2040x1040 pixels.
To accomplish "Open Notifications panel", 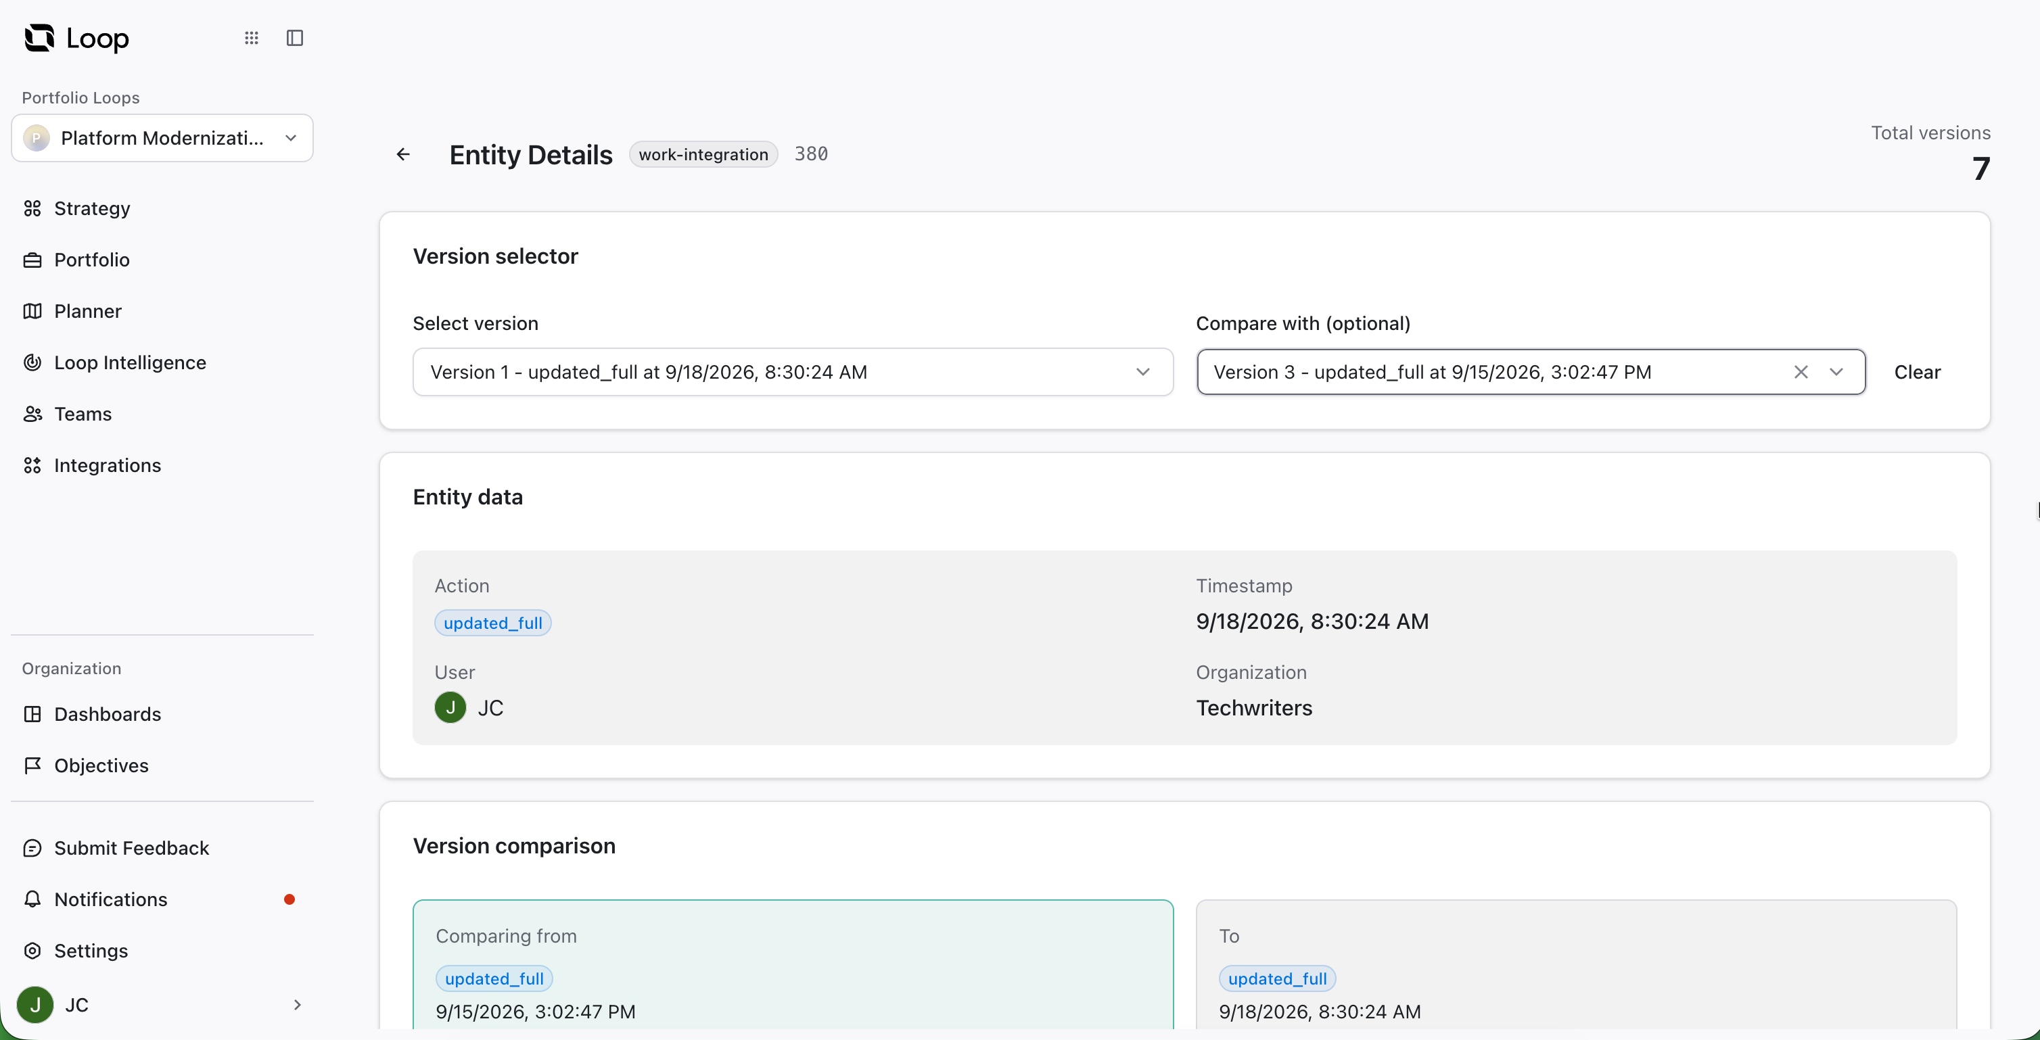I will 162,899.
